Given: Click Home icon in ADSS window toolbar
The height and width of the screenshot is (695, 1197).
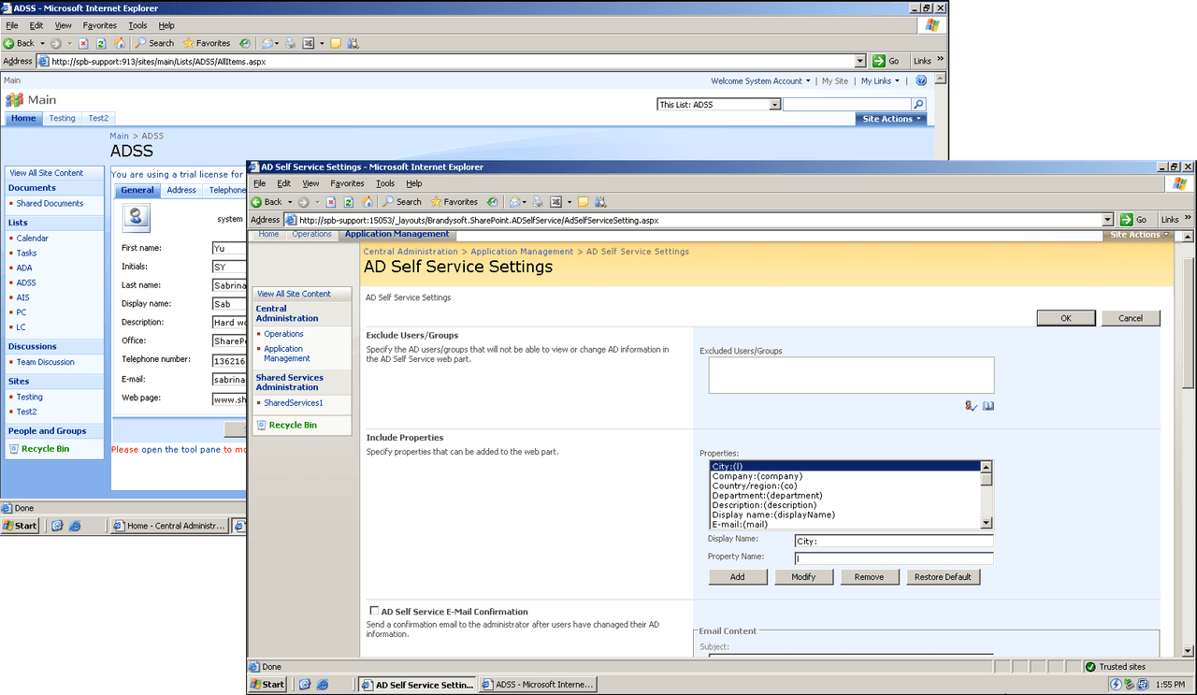Looking at the screenshot, I should [x=120, y=43].
